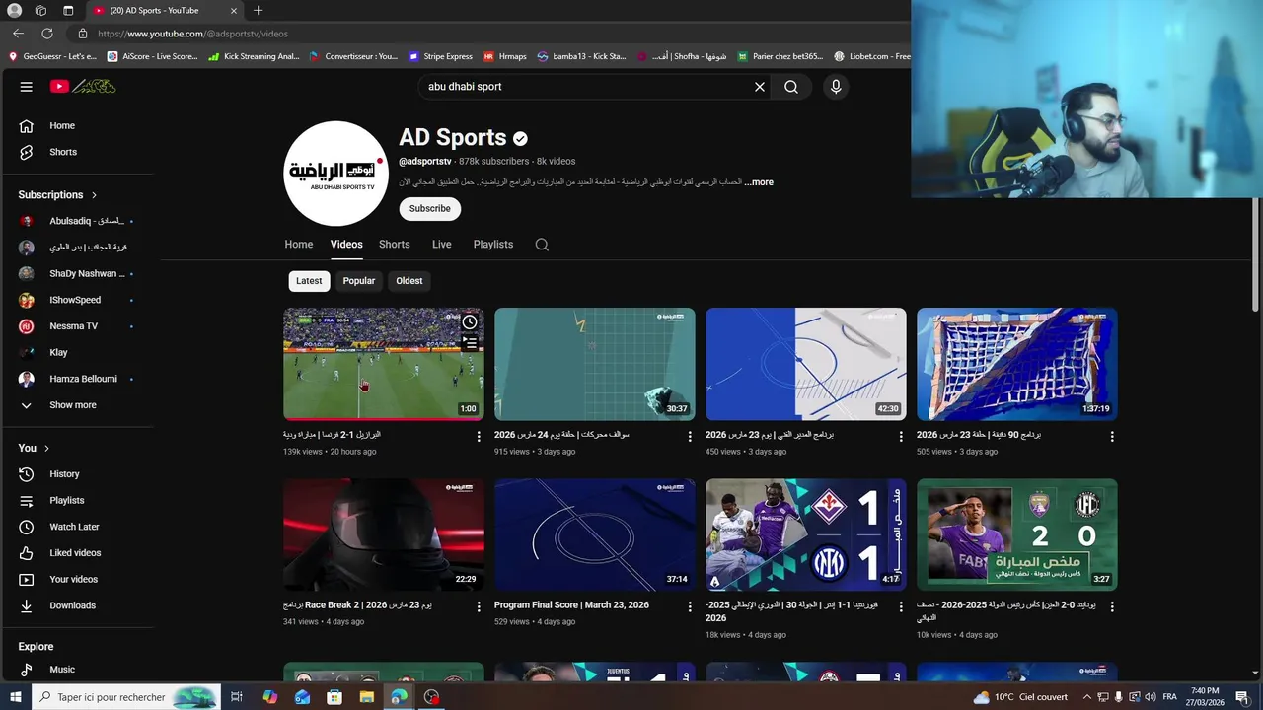
Task: Switch to channel Home tab
Action: pyautogui.click(x=299, y=245)
